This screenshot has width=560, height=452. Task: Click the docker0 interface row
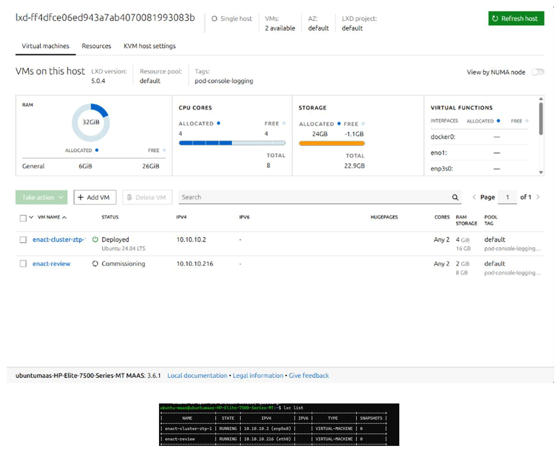tap(479, 137)
